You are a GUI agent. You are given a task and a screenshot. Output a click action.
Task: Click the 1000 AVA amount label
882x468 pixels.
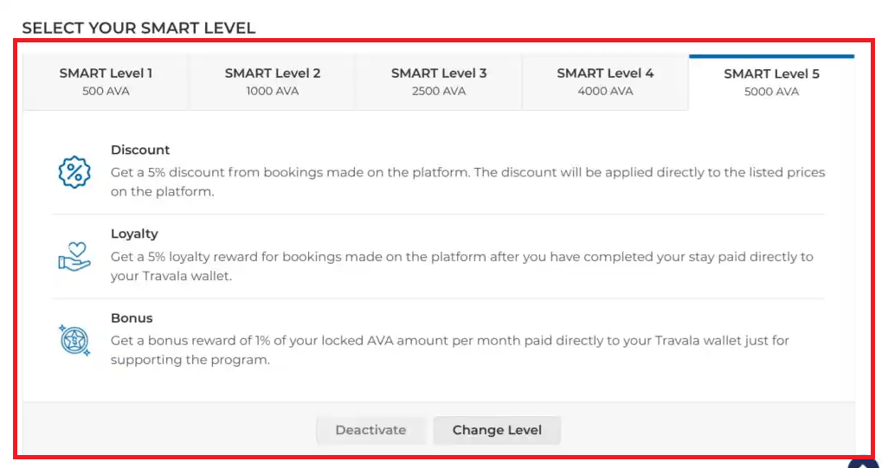coord(273,91)
